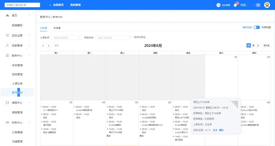Click Scratch常规课1班 event on June 4

click(84, 110)
